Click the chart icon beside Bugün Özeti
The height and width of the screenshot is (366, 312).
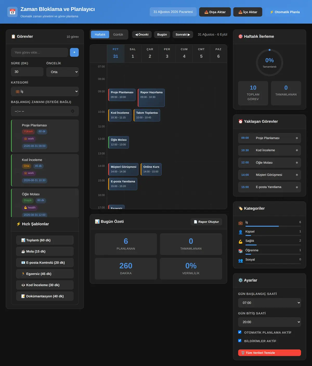(97, 222)
